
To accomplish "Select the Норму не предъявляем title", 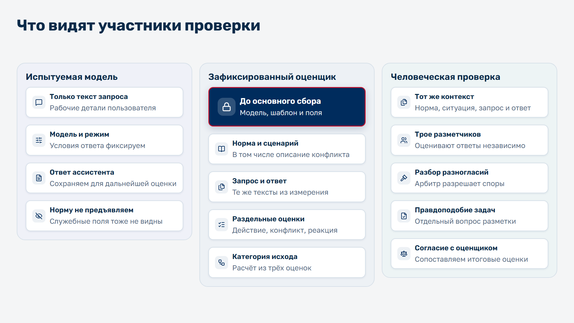I will click(91, 210).
